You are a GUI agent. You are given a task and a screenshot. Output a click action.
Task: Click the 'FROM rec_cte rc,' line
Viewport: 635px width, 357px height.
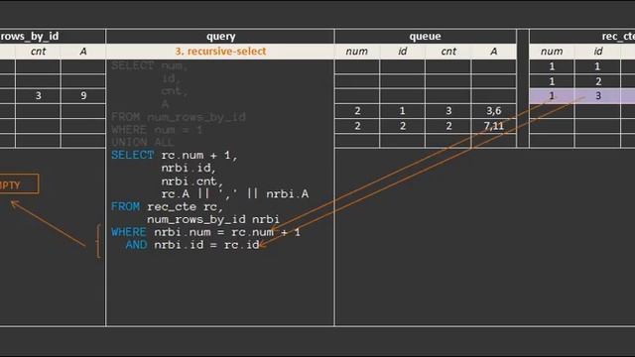click(168, 207)
